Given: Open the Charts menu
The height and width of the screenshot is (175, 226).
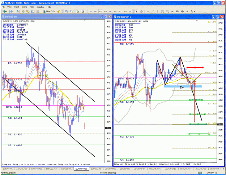Looking at the screenshot, I should coord(24,7).
